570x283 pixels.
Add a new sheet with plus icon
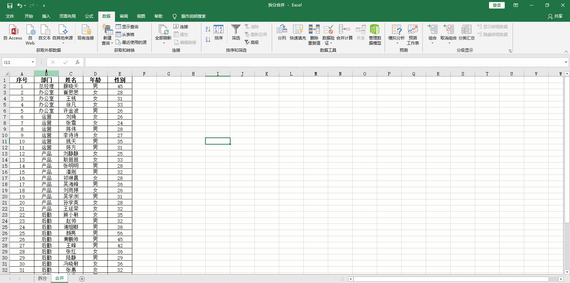(x=82, y=279)
